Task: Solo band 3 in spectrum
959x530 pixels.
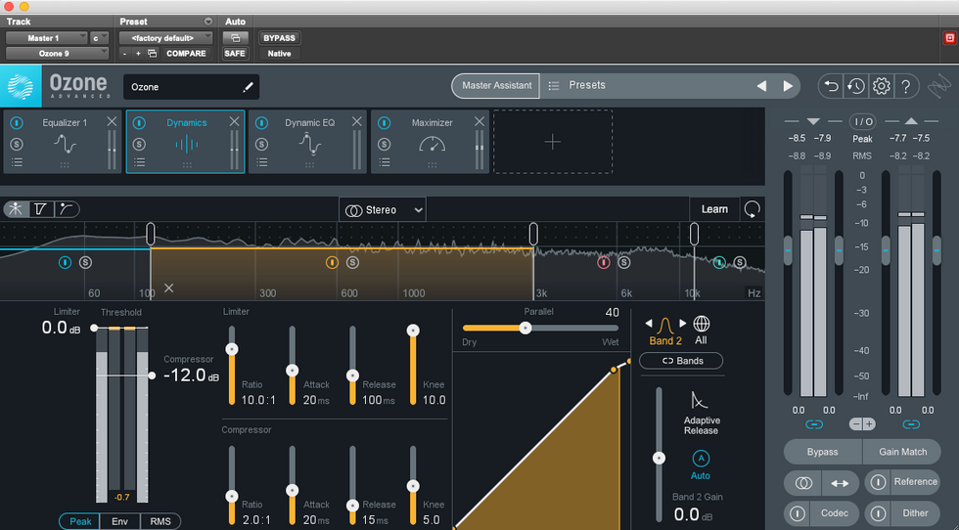Action: pyautogui.click(x=624, y=262)
